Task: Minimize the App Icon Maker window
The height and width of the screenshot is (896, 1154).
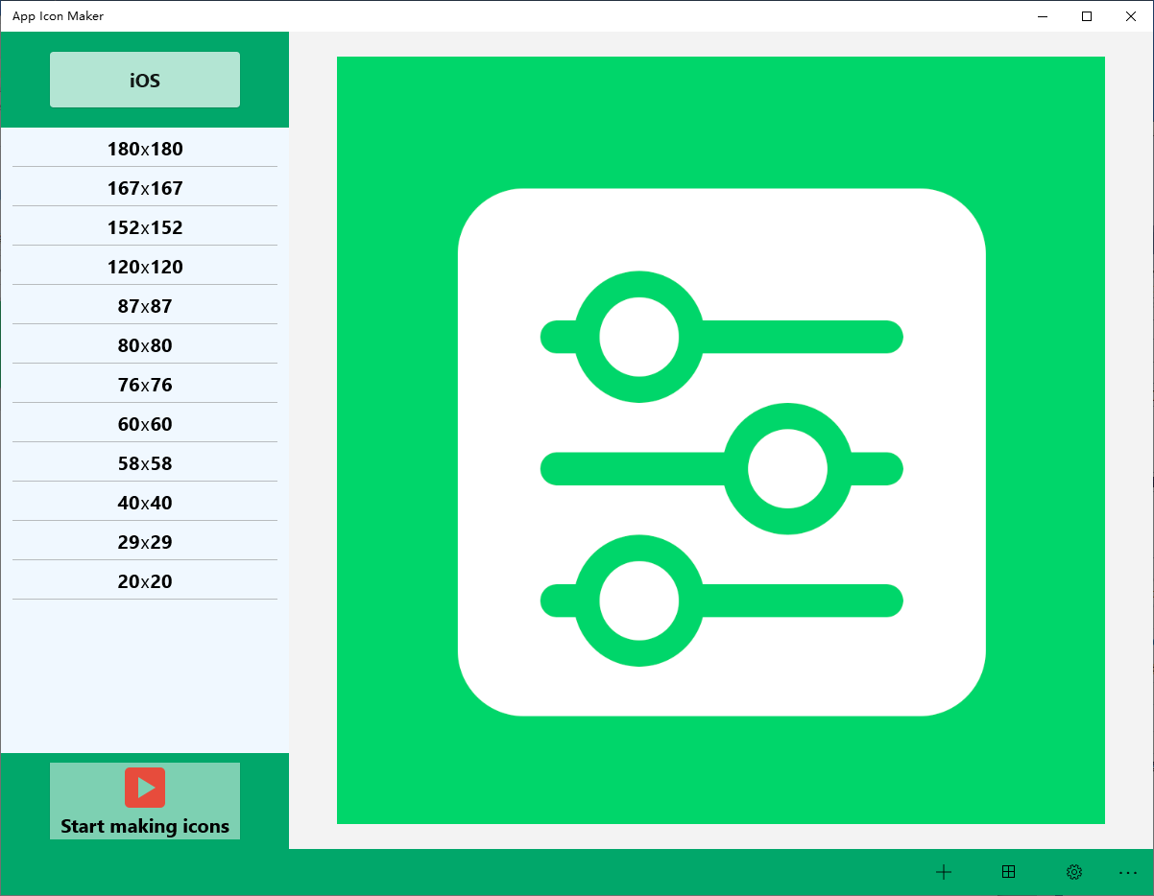Action: pos(1042,16)
